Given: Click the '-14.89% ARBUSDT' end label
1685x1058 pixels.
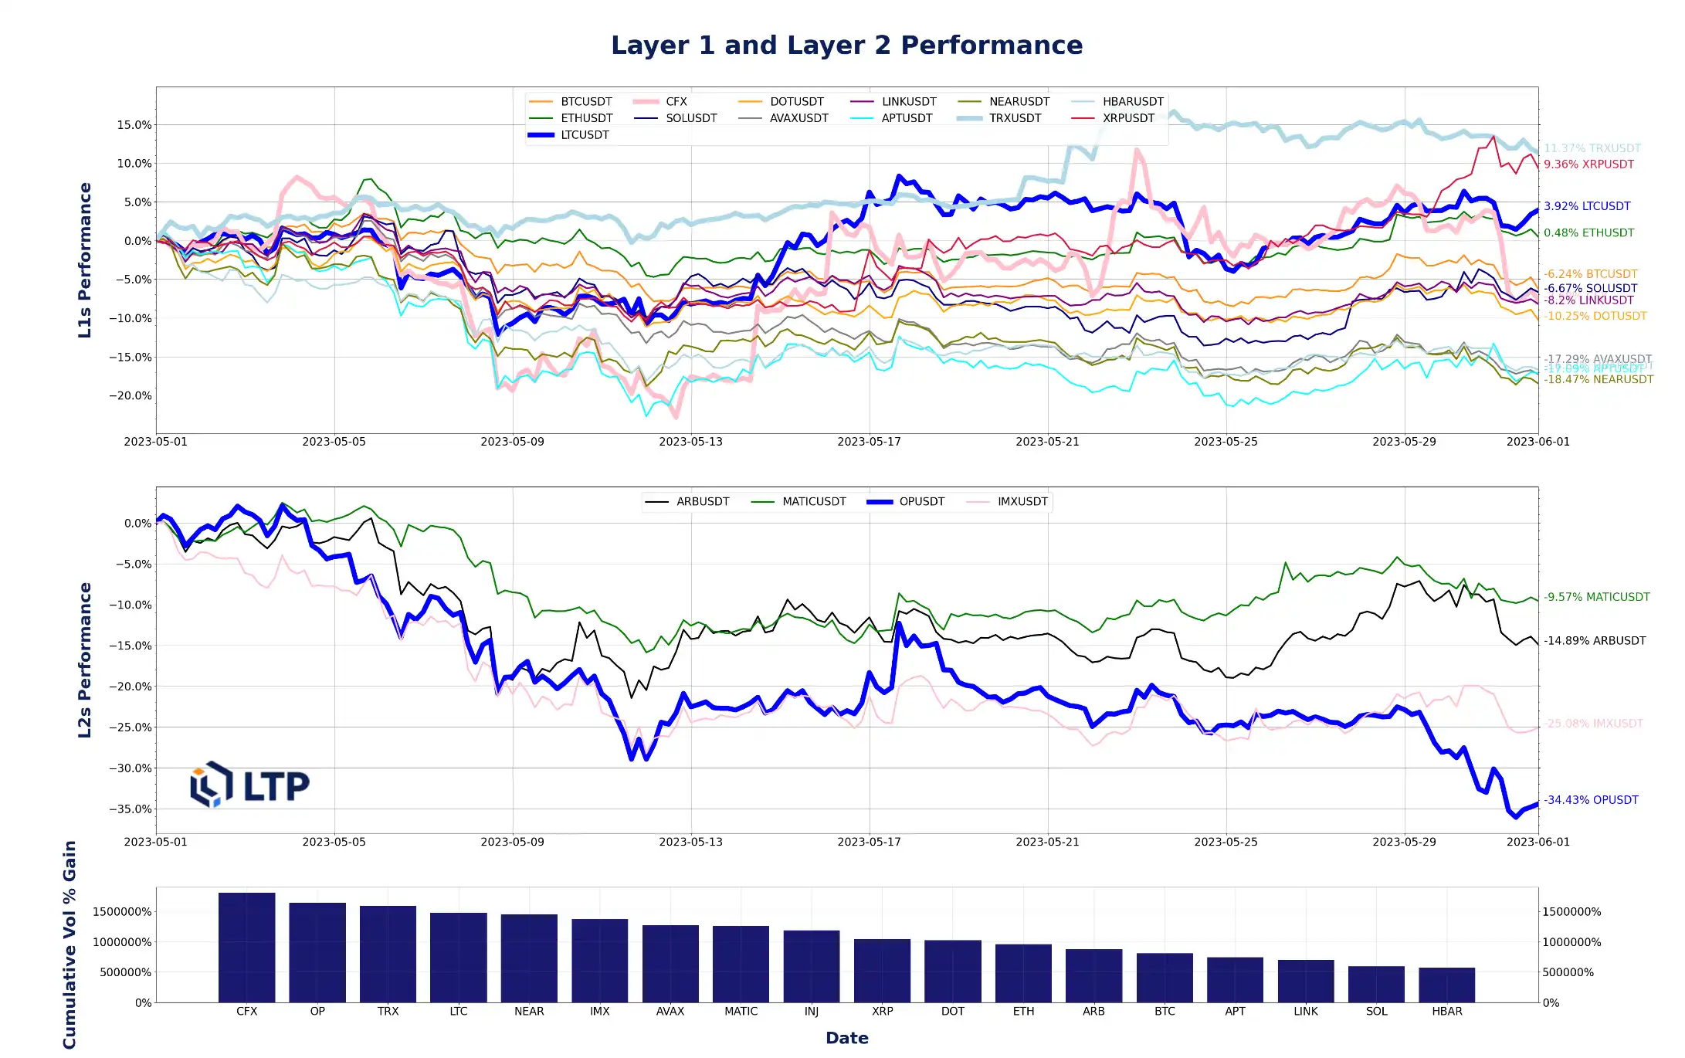Looking at the screenshot, I should click(1595, 641).
